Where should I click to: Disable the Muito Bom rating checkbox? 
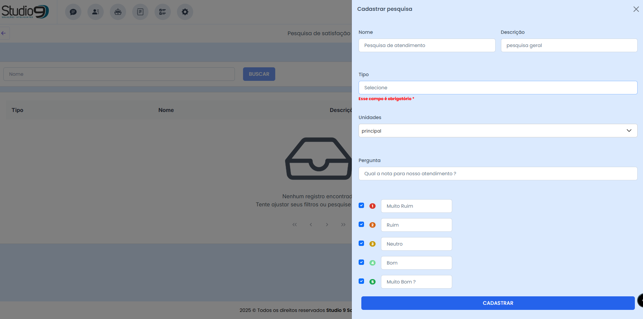tap(361, 281)
